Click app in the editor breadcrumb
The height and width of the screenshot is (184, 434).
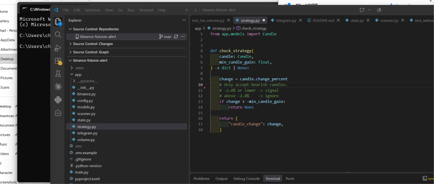tap(198, 28)
